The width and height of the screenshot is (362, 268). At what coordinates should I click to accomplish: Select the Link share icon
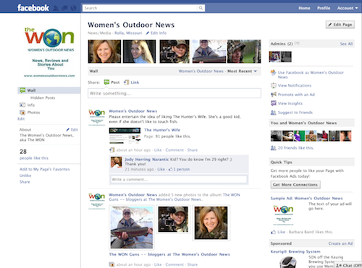tap(126, 82)
